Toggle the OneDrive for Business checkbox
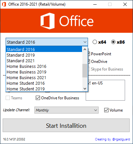Image resolution: width=133 pixels, height=144 pixels. click(x=38, y=98)
